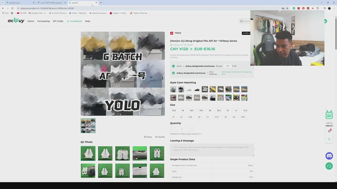337x189 pixels.
Task: Open the extensions puzzle icon
Action: click(318, 8)
